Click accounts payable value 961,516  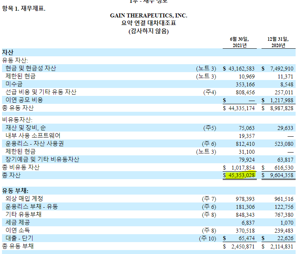coord(284,199)
